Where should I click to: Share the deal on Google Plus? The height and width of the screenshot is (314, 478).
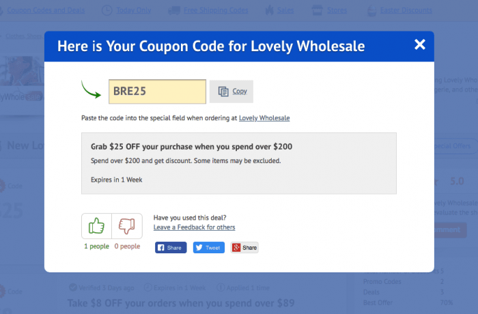coord(244,248)
